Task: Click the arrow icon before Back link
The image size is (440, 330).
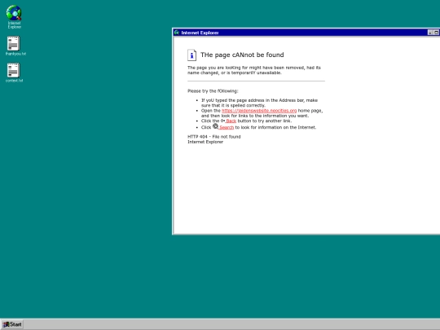Action: tap(222, 121)
